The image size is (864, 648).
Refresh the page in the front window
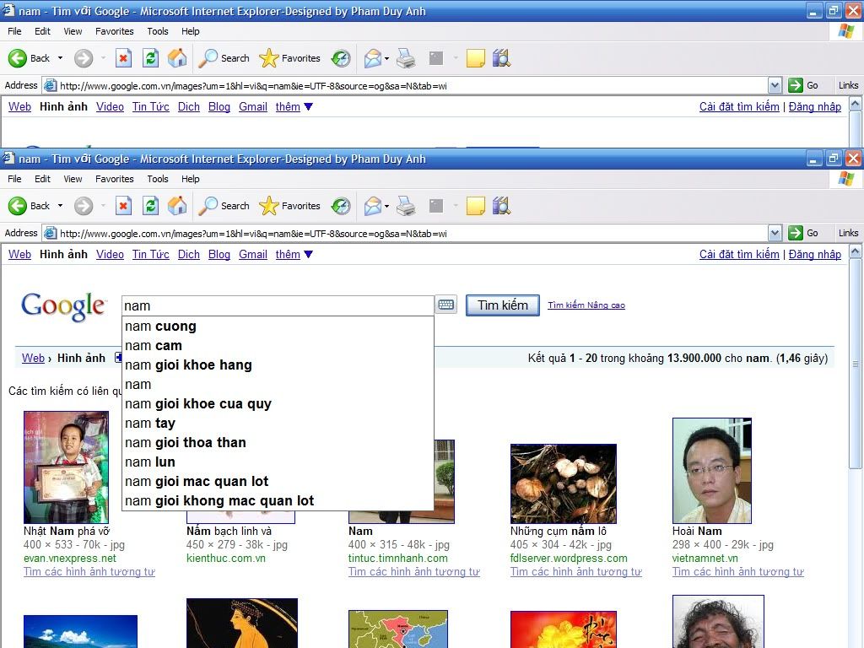[150, 206]
